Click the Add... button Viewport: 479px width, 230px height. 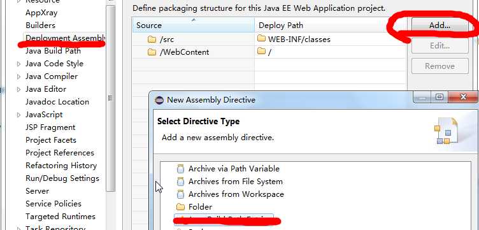pyautogui.click(x=440, y=25)
